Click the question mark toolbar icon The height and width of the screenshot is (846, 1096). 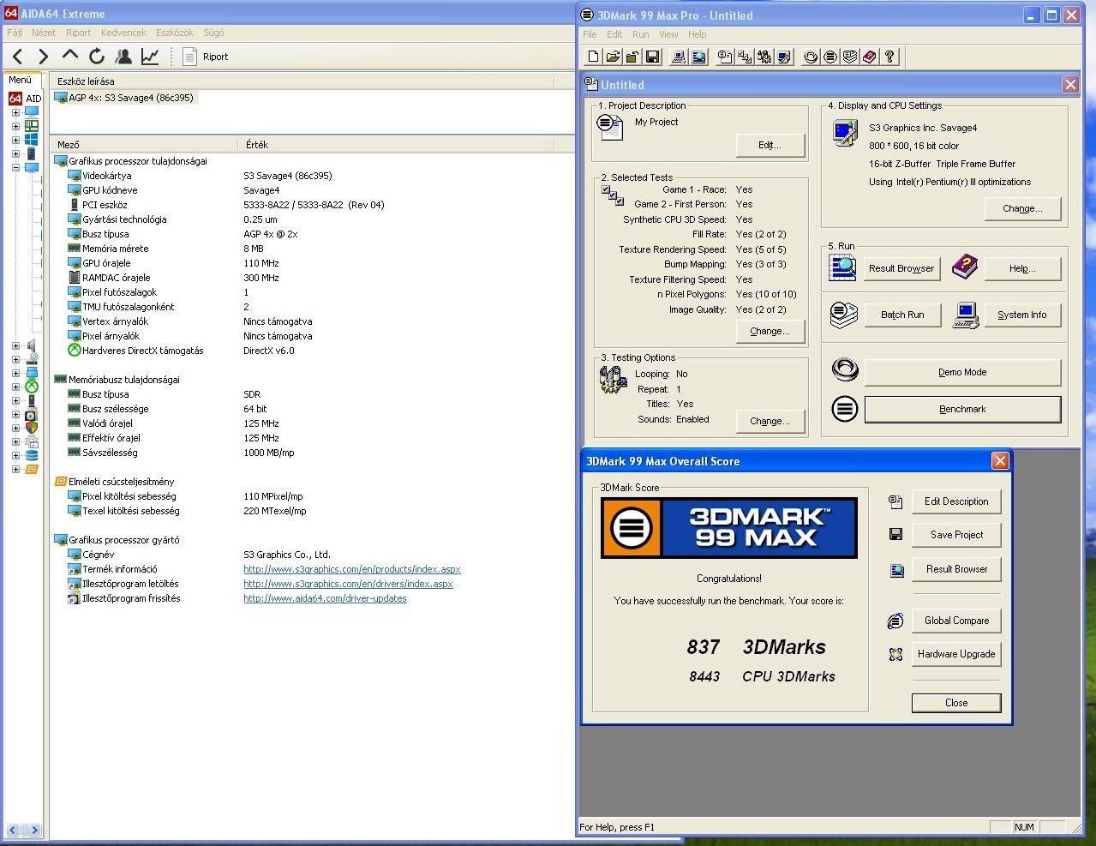click(x=889, y=57)
